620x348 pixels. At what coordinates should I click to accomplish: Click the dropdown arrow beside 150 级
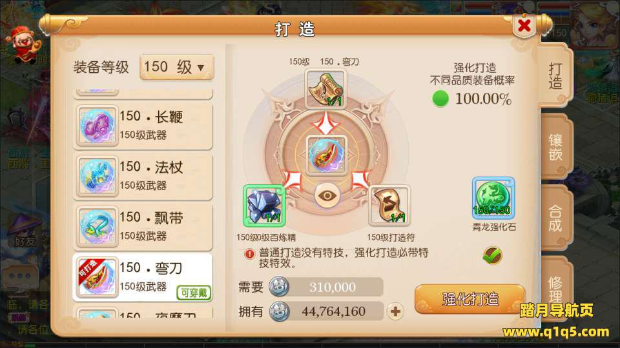[201, 68]
